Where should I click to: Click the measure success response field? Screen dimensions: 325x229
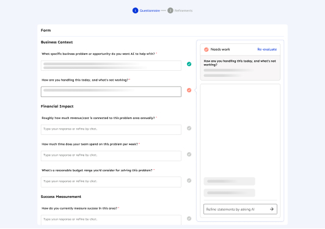(x=111, y=220)
